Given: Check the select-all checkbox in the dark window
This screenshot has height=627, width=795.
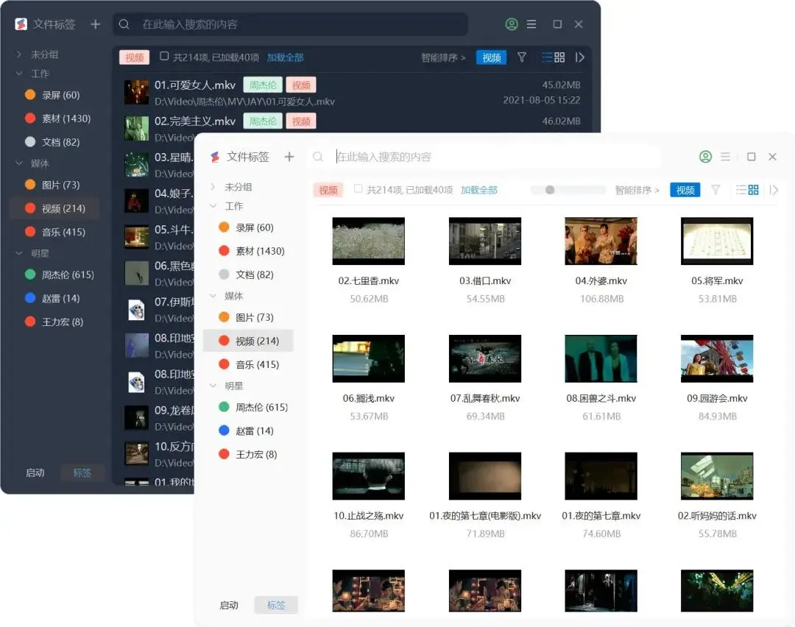Looking at the screenshot, I should point(164,56).
